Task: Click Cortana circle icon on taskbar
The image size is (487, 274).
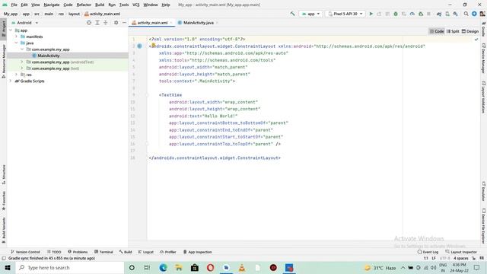Action: (132, 267)
